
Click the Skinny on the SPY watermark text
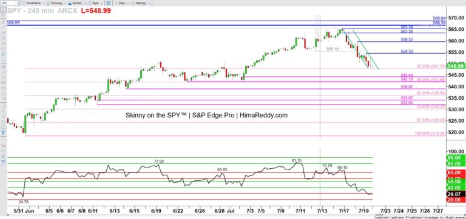(206, 116)
